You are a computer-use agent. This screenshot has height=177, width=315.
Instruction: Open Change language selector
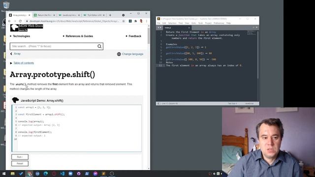coord(130,54)
